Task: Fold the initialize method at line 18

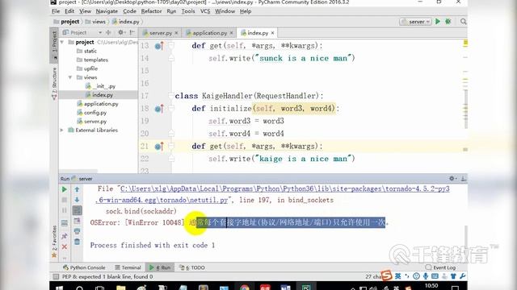Action: [x=171, y=109]
